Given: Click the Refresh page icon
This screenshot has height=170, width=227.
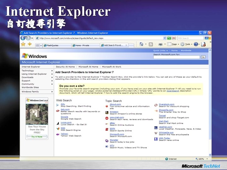Looking at the screenshot, I should click(x=169, y=38).
